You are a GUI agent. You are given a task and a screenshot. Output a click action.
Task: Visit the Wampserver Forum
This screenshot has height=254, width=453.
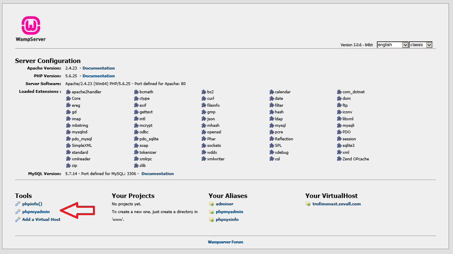[226, 242]
